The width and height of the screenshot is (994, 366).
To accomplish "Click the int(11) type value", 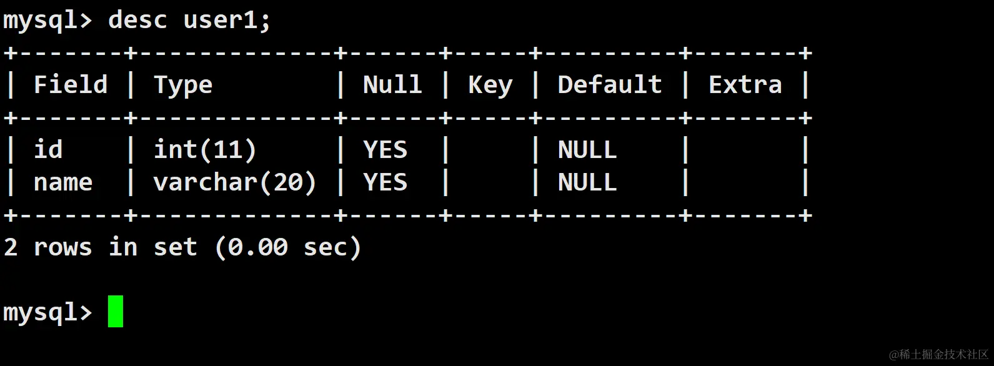I will (x=205, y=150).
